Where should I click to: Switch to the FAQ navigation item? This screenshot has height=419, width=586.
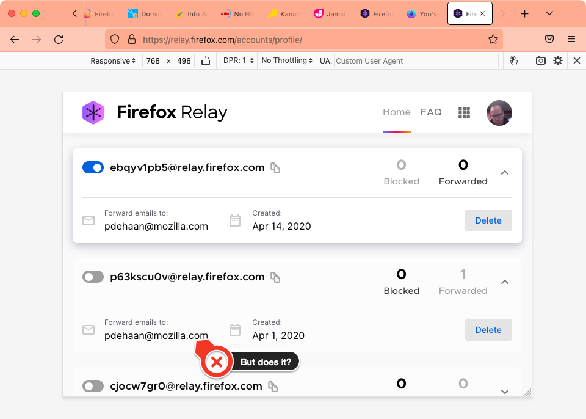point(431,112)
